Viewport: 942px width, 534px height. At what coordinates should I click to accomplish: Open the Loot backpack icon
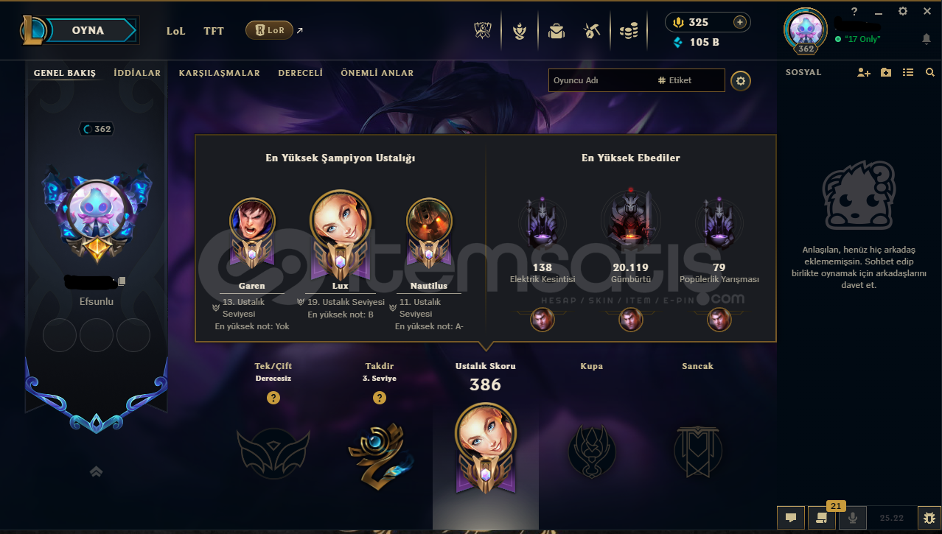[x=556, y=31]
